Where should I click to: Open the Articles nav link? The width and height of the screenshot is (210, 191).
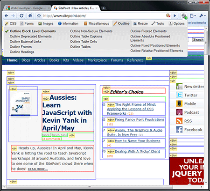40,60
